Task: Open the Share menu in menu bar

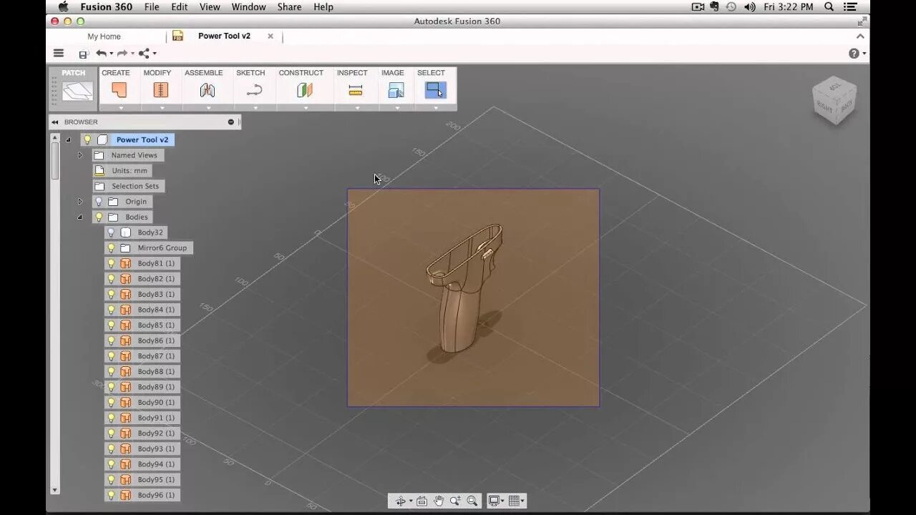Action: click(x=289, y=7)
